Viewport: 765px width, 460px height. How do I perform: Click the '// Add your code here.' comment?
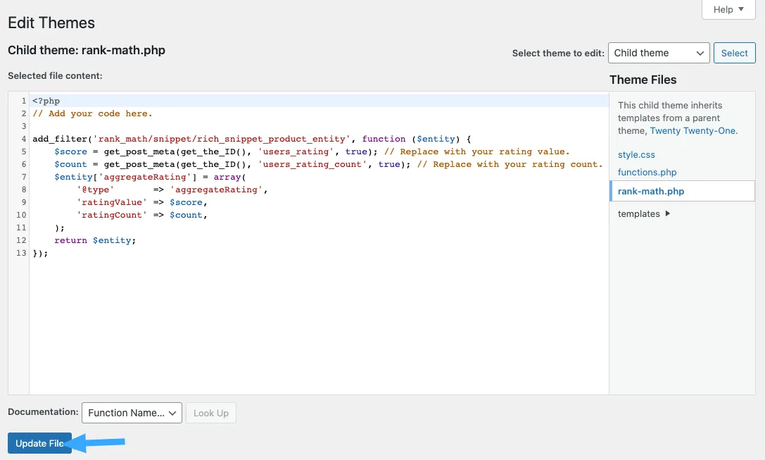tap(92, 114)
